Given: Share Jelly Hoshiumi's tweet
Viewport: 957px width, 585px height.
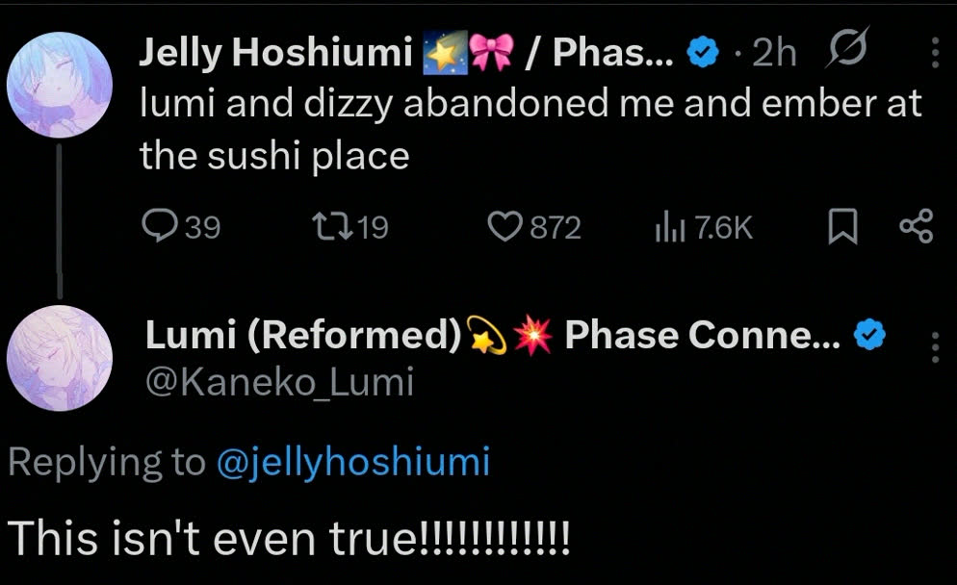Looking at the screenshot, I should point(915,226).
